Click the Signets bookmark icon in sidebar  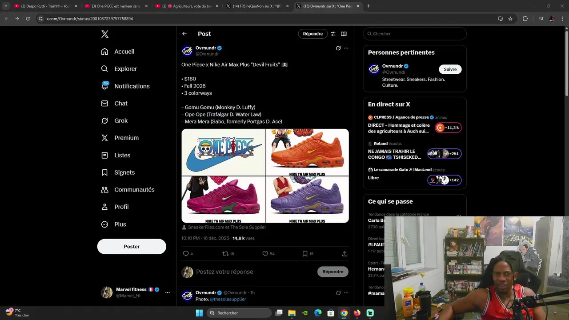point(104,172)
